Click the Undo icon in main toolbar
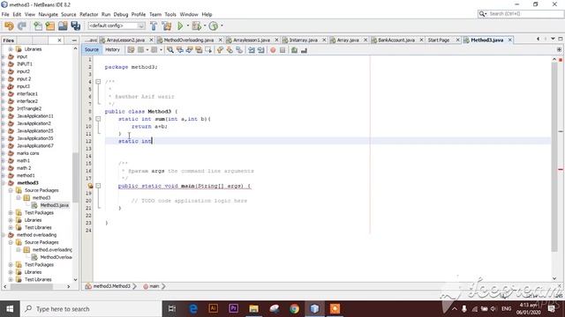 (9, 26)
